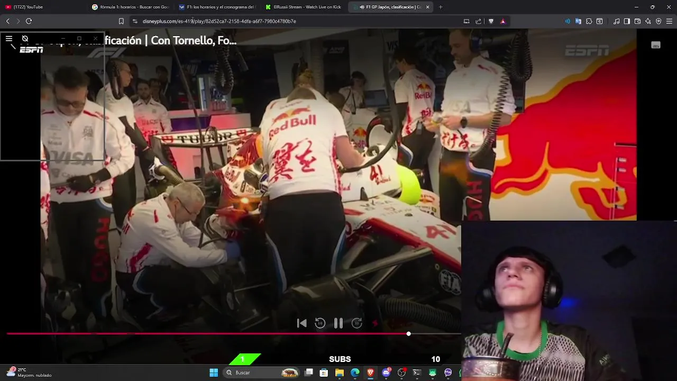Bookmark this page with the bookmark icon
677x381 pixels.
[x=121, y=21]
